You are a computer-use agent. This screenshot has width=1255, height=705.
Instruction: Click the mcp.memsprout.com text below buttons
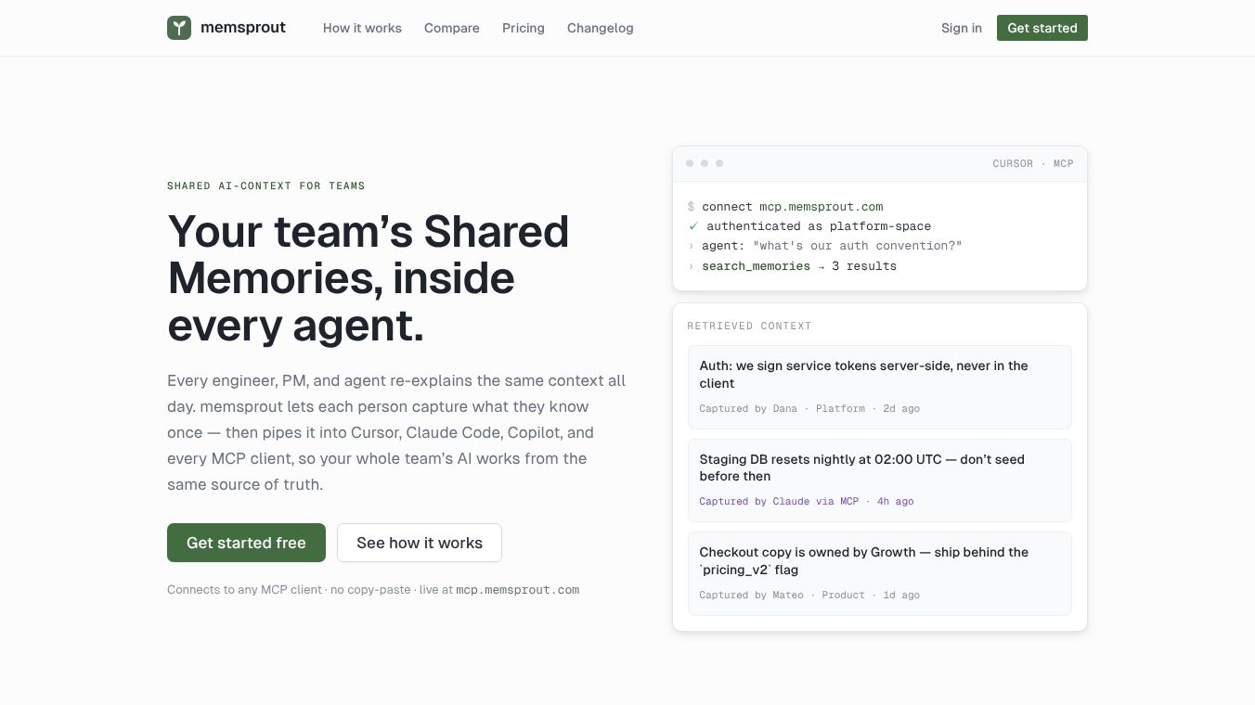click(x=518, y=590)
